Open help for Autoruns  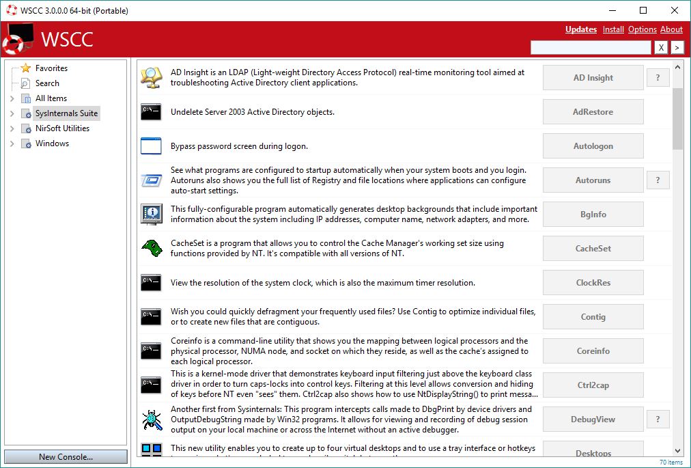(658, 180)
